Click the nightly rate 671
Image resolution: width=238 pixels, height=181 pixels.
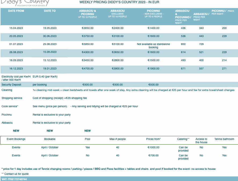pos(183,69)
